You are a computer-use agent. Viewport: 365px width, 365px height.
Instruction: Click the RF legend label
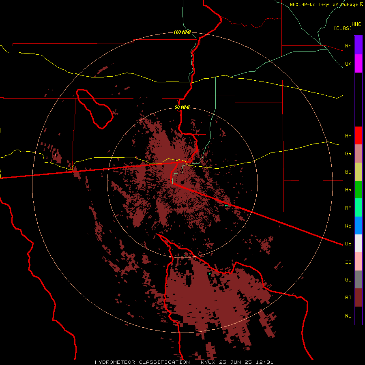(348, 45)
